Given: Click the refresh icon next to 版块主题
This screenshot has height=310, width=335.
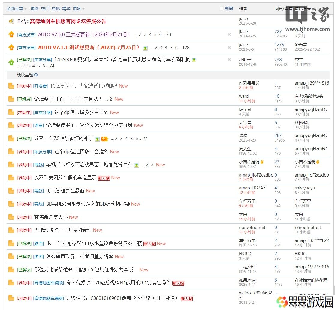Looking at the screenshot, I should (x=36, y=75).
